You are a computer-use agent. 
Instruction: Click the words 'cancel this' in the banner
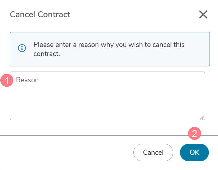[x=169, y=45]
